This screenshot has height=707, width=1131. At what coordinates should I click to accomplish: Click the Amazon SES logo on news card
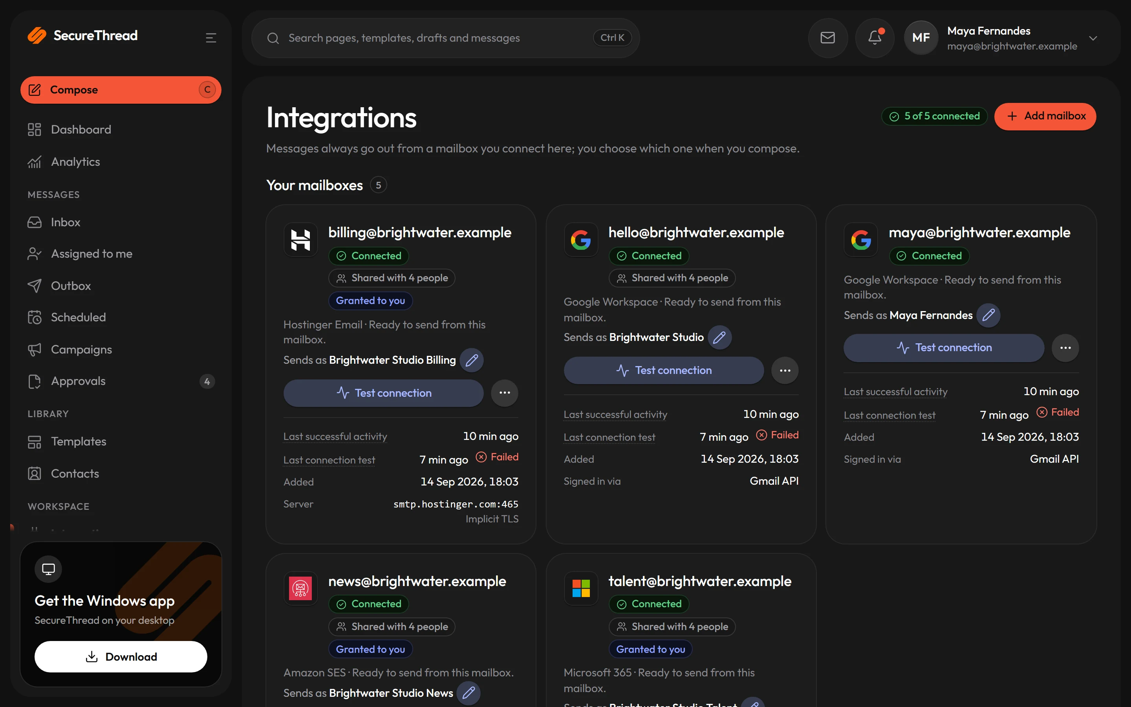coord(300,588)
